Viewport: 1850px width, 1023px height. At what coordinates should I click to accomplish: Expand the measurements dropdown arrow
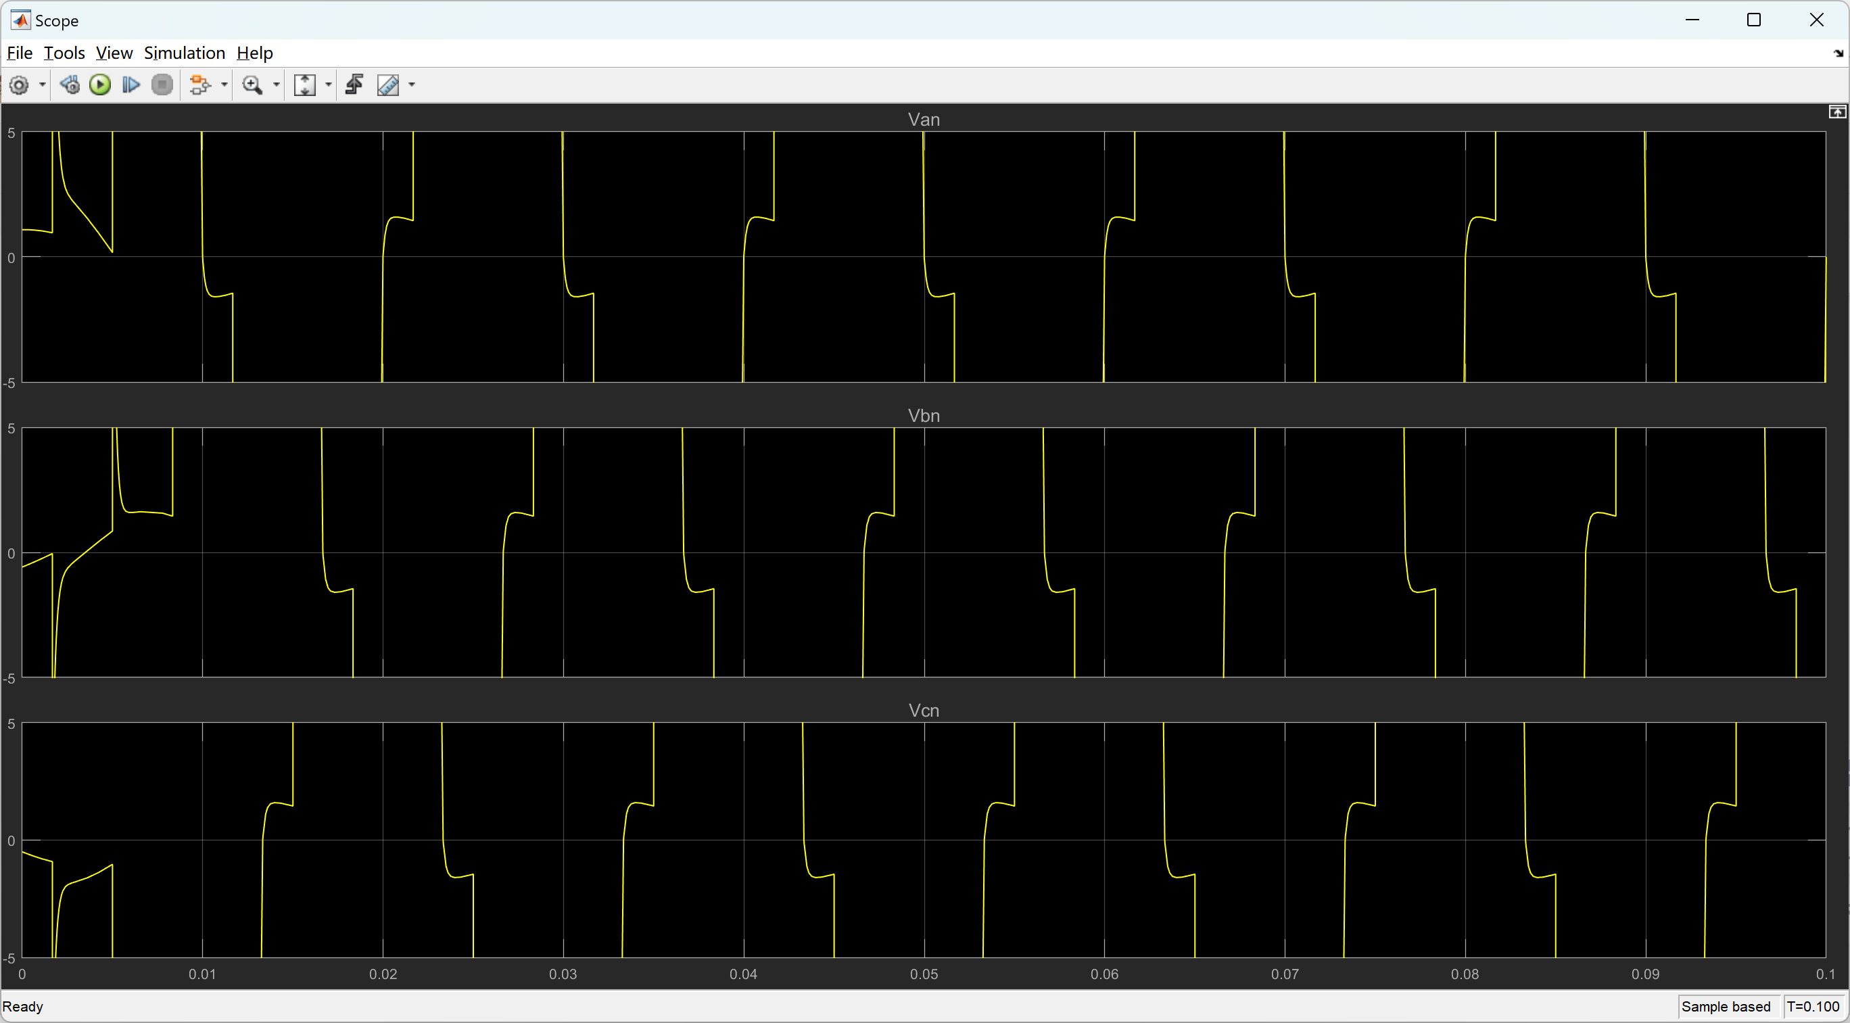pyautogui.click(x=412, y=85)
